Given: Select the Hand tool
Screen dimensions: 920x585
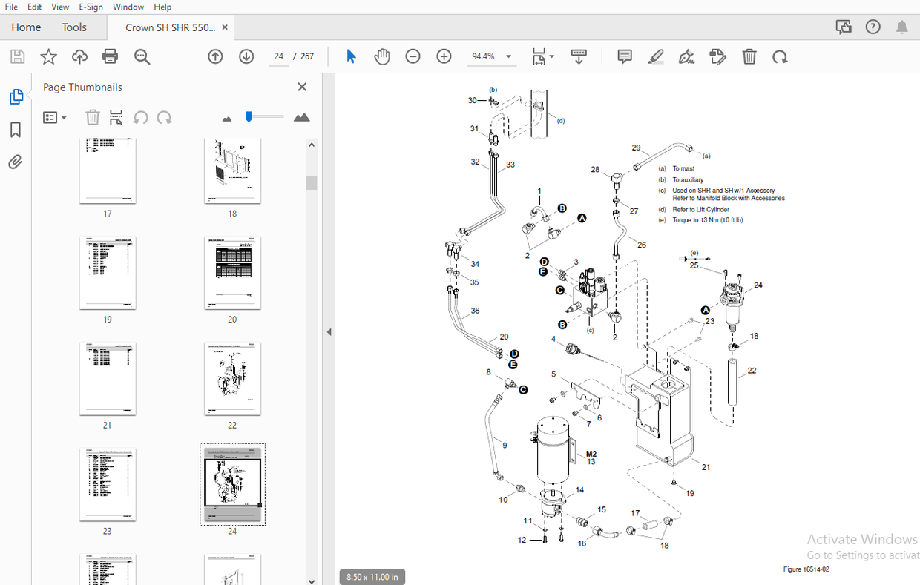Looking at the screenshot, I should point(382,56).
